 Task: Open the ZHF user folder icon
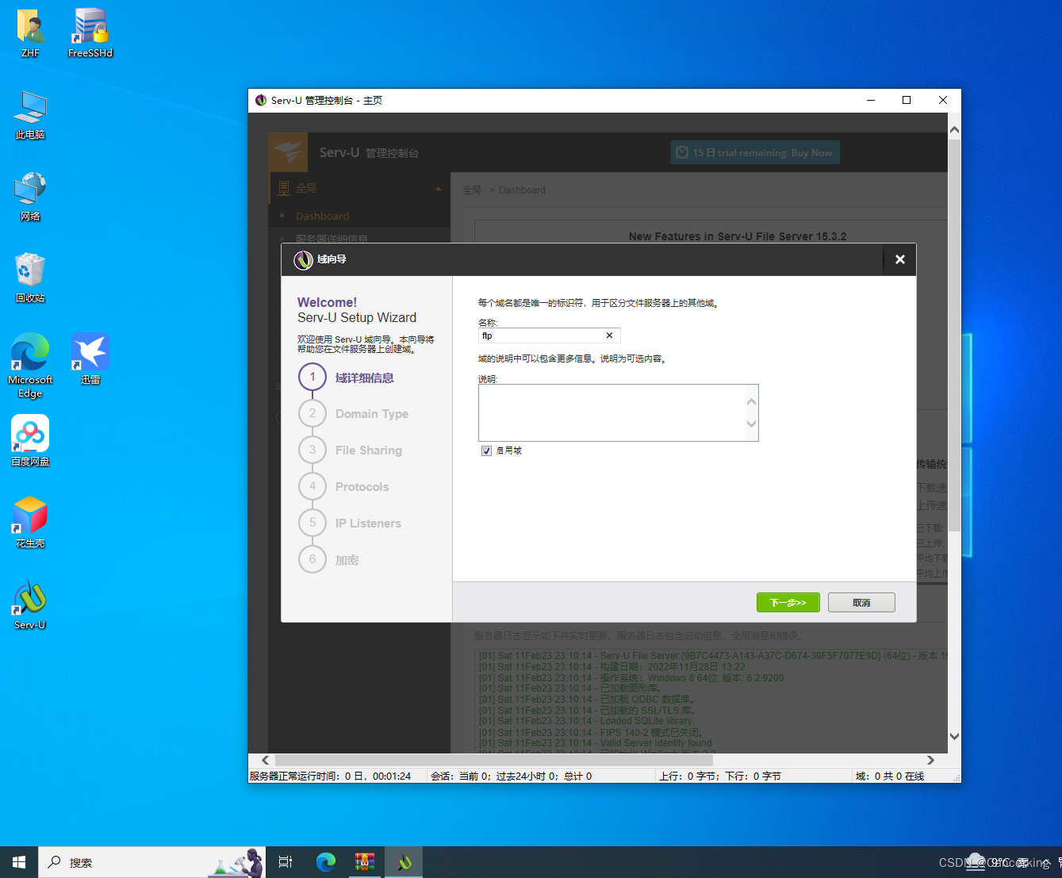tap(30, 33)
